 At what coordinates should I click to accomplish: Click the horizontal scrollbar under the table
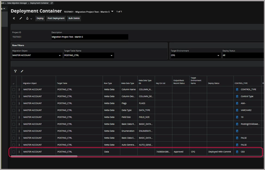tap(44, 156)
